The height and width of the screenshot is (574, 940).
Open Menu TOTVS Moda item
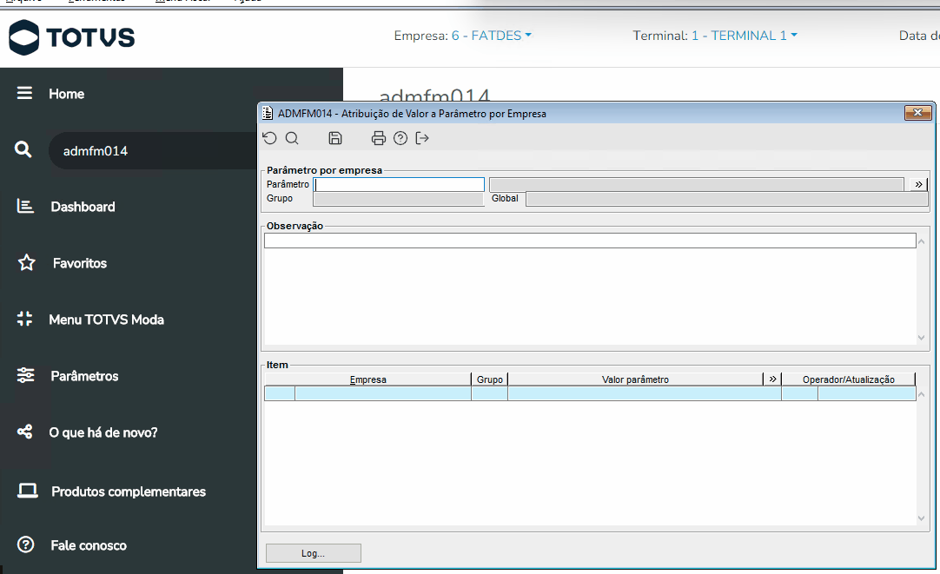pyautogui.click(x=106, y=320)
